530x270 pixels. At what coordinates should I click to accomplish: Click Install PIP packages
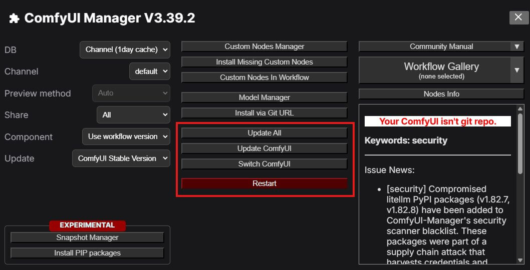(x=87, y=253)
